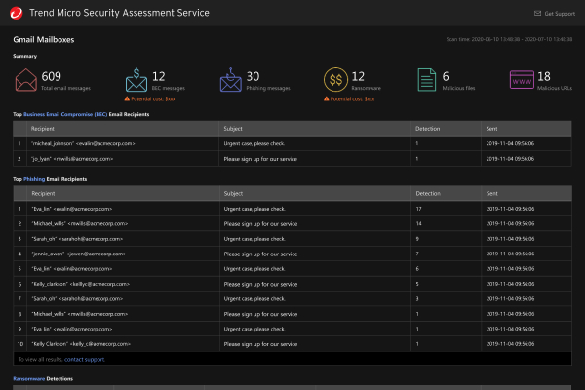Click the malicious files document icon
Viewport: 585px width, 390px height.
pos(427,80)
